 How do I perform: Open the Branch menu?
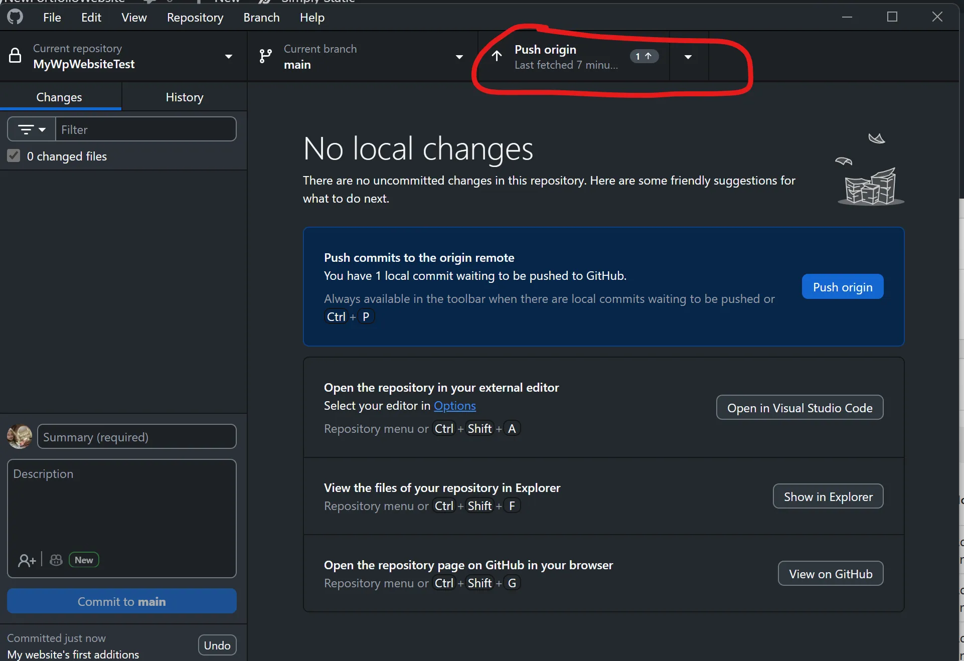[x=261, y=18]
